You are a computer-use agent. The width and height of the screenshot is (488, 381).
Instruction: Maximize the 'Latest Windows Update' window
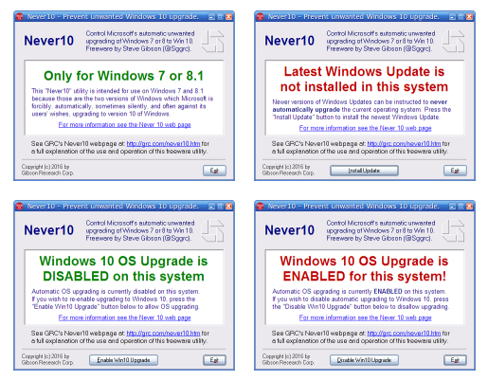tap(461, 17)
